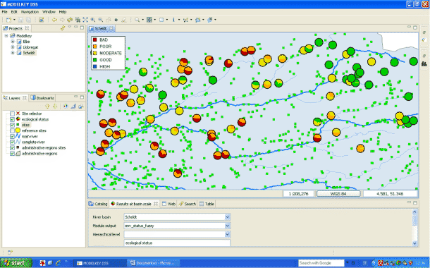Click the MODELKEY DSS taskbar button
Screen dimensions: 430x268
(101, 263)
